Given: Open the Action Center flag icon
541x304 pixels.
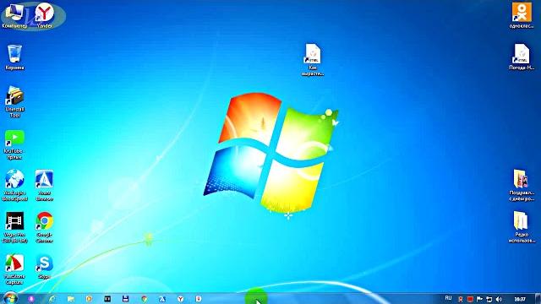Looking at the screenshot, I should pyautogui.click(x=479, y=299).
